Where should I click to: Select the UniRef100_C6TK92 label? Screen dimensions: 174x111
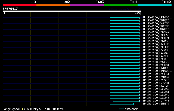coord(156,68)
